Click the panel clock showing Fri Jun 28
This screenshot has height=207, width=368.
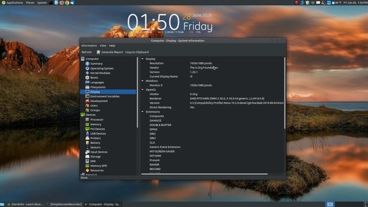pos(355,2)
